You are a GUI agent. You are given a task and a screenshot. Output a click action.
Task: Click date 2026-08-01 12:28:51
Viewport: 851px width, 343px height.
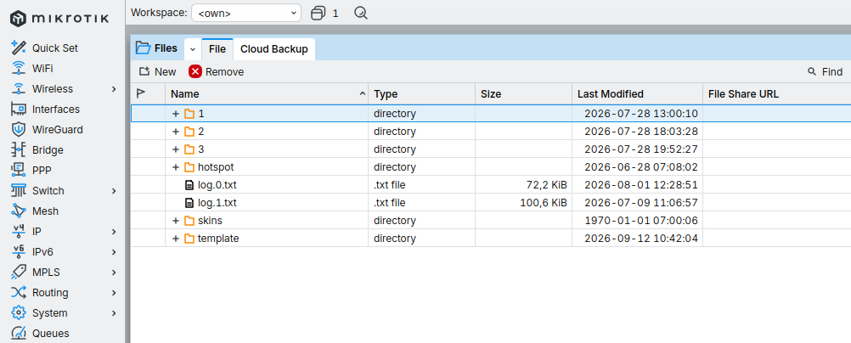click(x=641, y=185)
